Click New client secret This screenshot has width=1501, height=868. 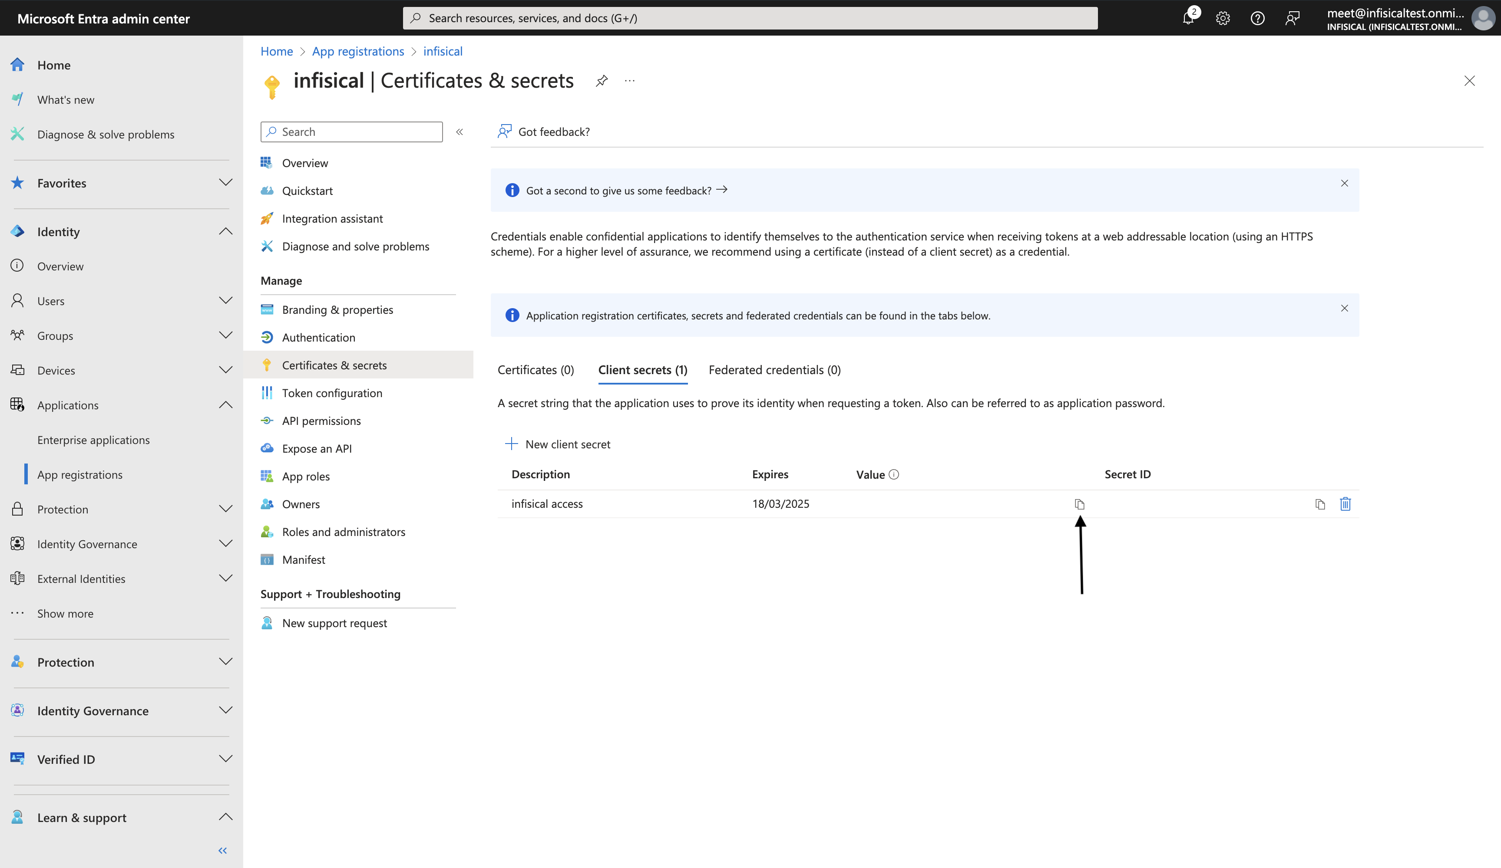[x=558, y=444]
